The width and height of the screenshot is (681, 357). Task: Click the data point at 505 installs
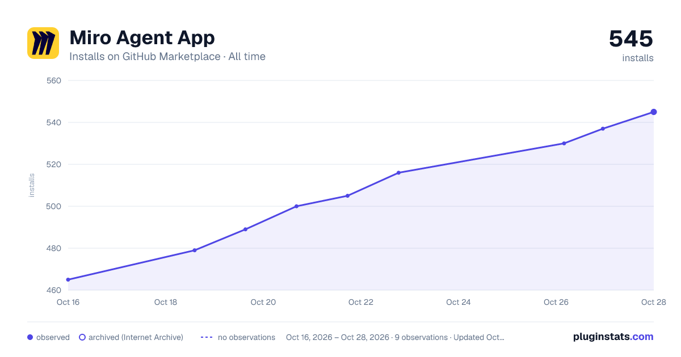(x=347, y=196)
